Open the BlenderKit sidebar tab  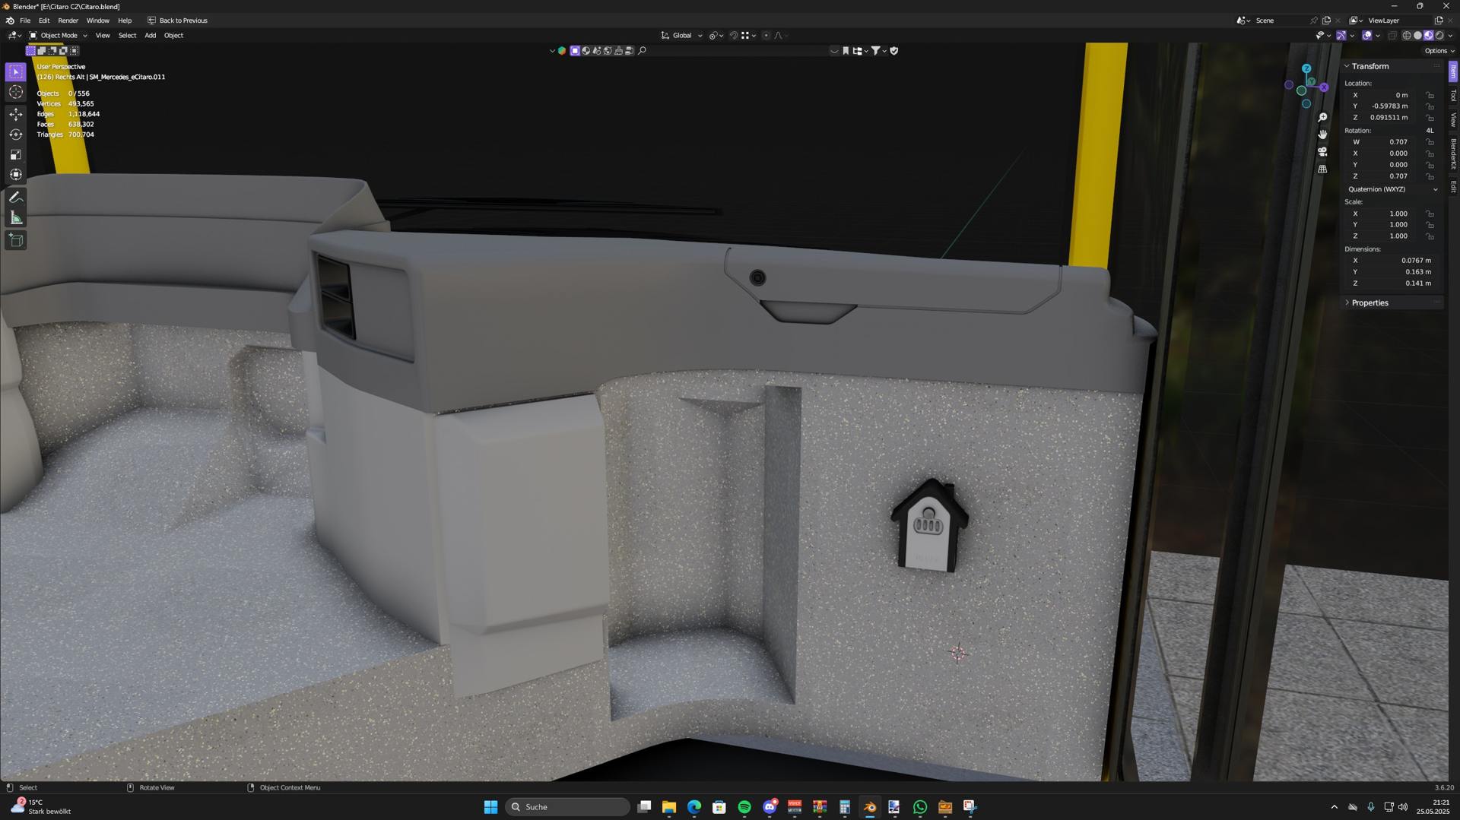click(x=1453, y=154)
